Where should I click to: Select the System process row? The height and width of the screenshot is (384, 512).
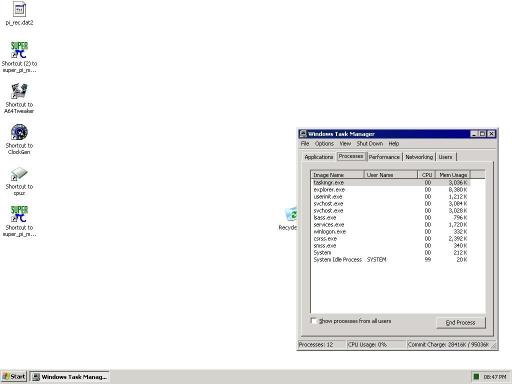(390, 252)
